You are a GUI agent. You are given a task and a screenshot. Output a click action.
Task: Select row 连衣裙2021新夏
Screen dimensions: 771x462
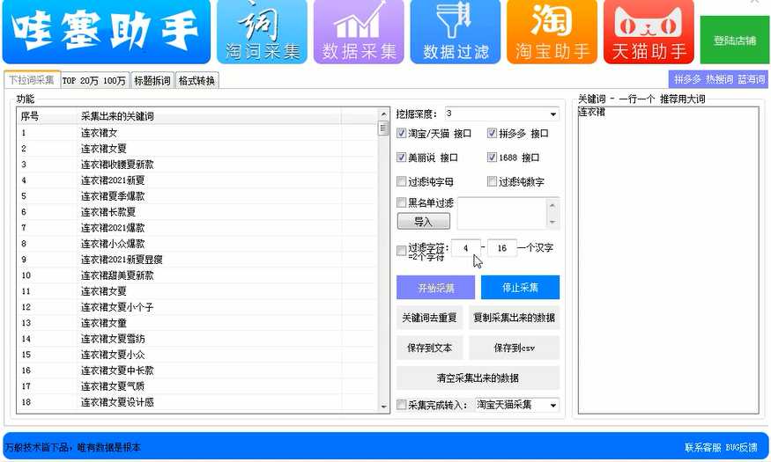tap(196, 180)
